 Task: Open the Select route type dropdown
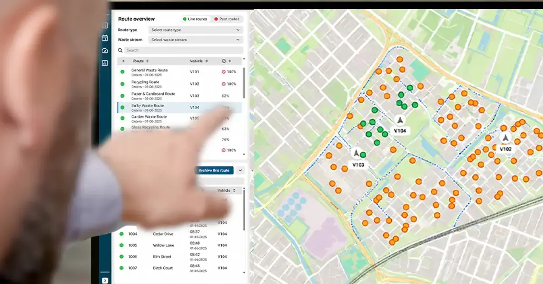195,30
